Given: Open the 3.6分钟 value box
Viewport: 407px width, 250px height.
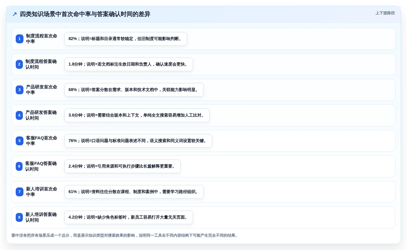Looking at the screenshot, I should pos(137,115).
